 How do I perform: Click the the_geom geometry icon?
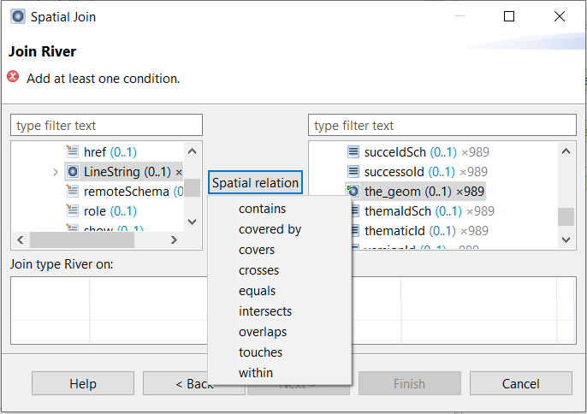(x=353, y=192)
